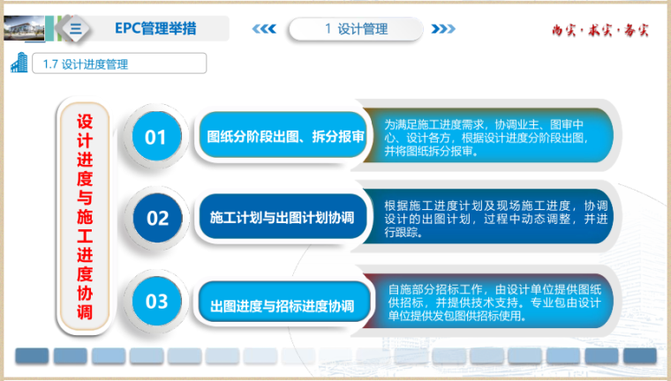Click the hamburger menu icon beside EPC管理举措
The height and width of the screenshot is (381, 671).
tap(76, 28)
